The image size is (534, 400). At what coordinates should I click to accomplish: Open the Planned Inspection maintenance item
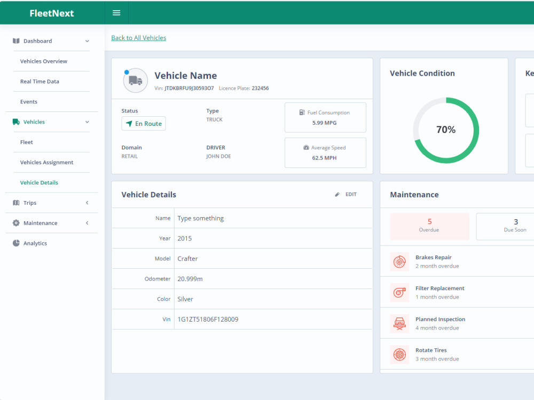click(457, 323)
